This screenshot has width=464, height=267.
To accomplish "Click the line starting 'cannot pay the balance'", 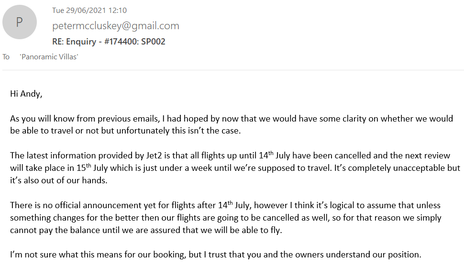I will [146, 230].
